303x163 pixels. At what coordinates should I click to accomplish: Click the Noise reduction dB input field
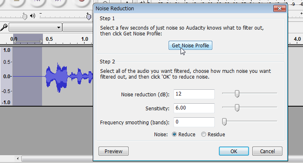click(194, 94)
